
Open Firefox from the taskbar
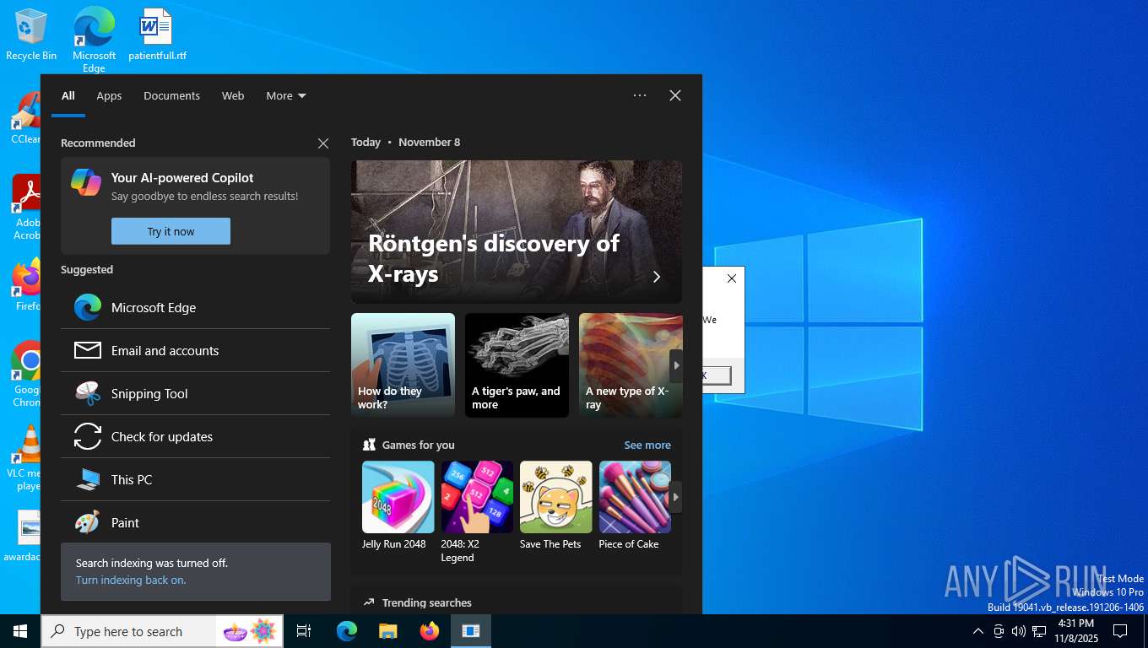430,631
